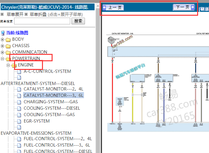209x153 pixels.
Task: Click the 当前:线路图 root heading
Action: point(17,33)
